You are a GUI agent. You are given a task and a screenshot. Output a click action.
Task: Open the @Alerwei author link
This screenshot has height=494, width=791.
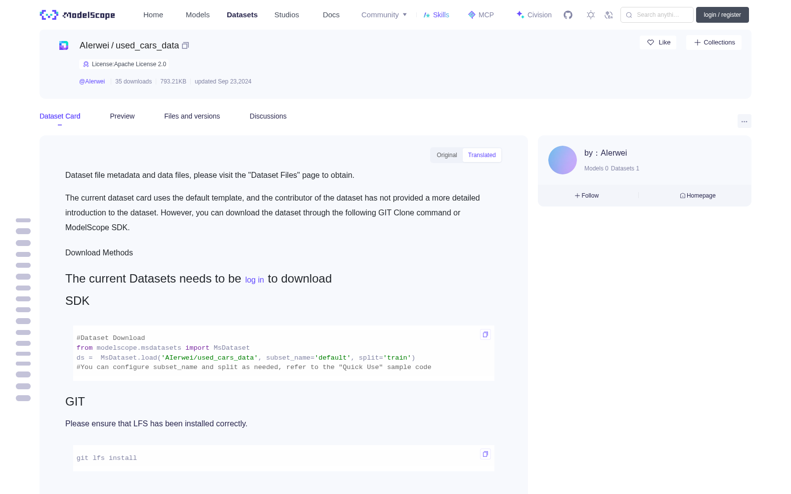pos(92,82)
